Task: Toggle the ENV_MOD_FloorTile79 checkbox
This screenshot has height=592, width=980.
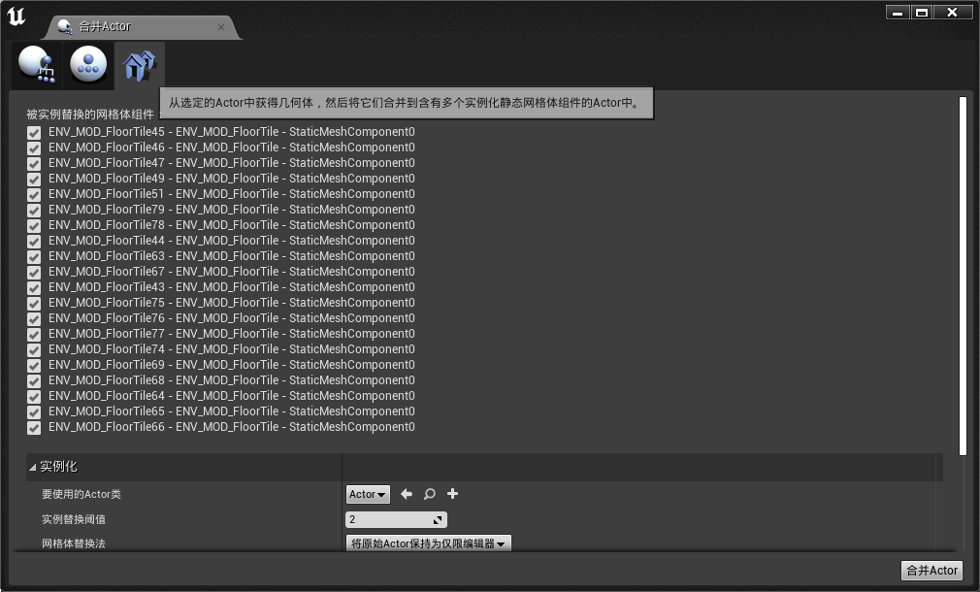Action: [34, 210]
